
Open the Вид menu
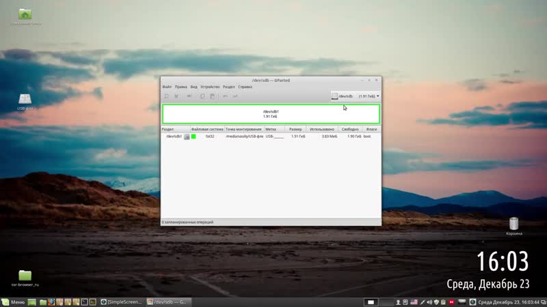[194, 87]
